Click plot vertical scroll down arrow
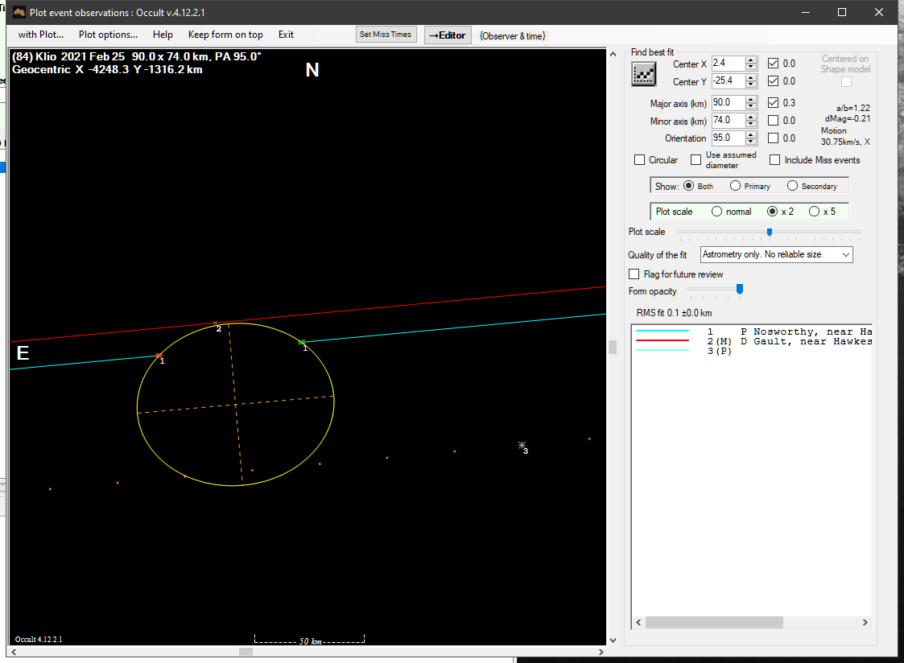Screen dimensions: 904x663 613,640
